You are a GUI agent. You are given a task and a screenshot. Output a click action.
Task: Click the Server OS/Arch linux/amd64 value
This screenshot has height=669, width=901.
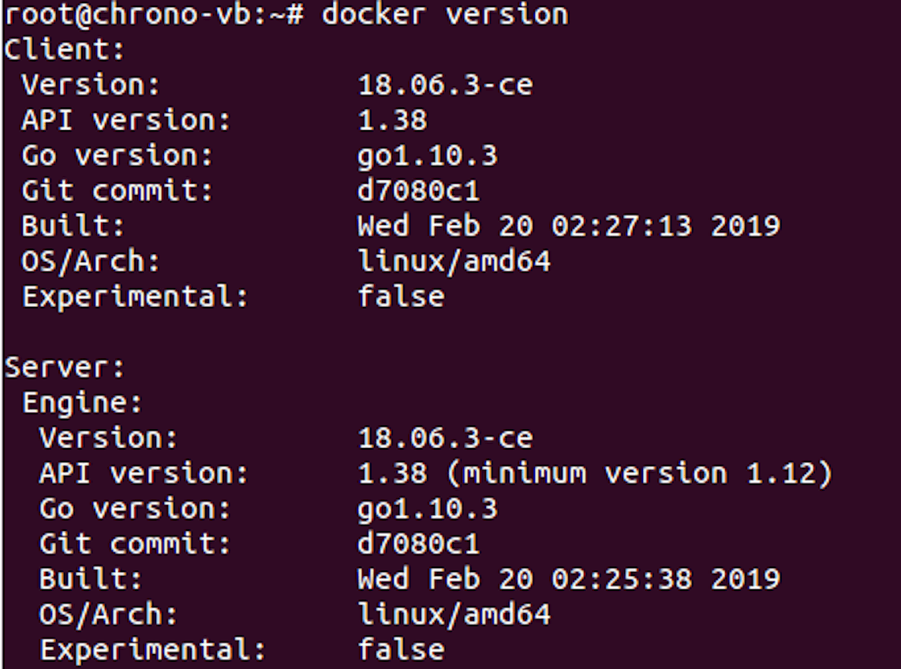pyautogui.click(x=454, y=615)
